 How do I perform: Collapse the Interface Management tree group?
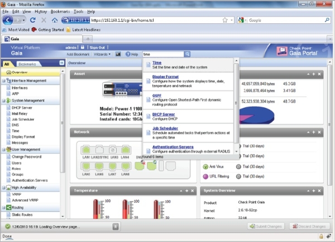coord(4,81)
